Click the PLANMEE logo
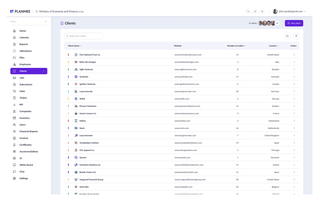319x201 pixels. coord(20,12)
